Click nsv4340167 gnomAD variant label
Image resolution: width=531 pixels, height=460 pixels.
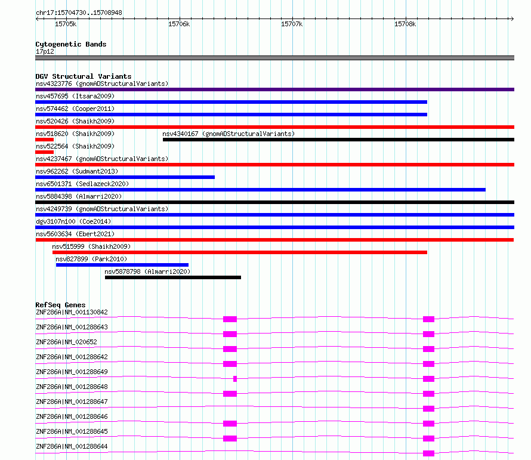pyautogui.click(x=229, y=134)
